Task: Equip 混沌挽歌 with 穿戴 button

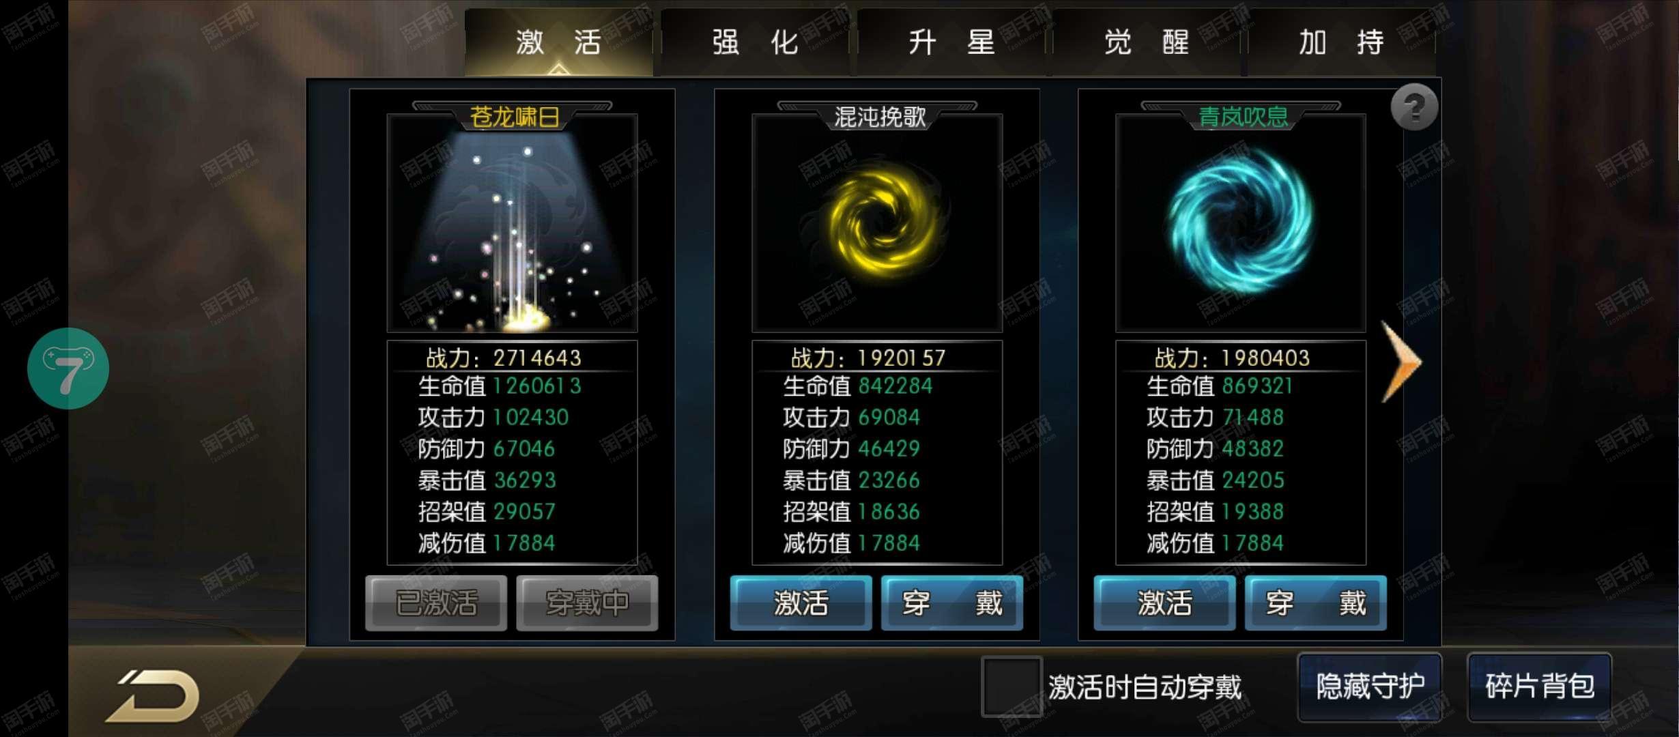Action: pyautogui.click(x=952, y=603)
